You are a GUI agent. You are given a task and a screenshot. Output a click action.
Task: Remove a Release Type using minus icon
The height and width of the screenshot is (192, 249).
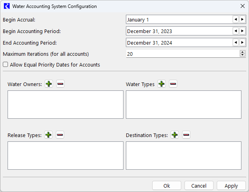60,135
